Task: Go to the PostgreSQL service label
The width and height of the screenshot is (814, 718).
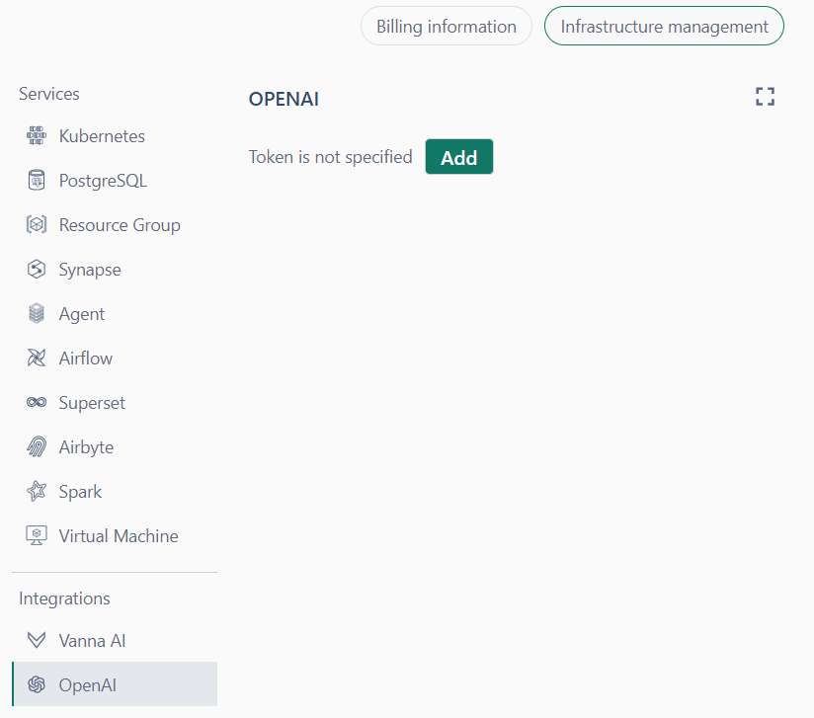Action: 103,181
